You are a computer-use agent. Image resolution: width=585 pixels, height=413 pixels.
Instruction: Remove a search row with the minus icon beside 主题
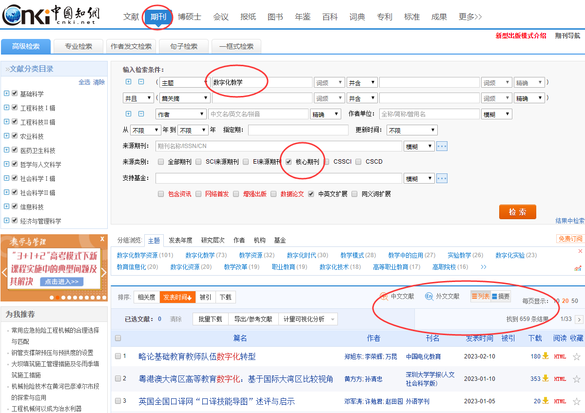click(x=141, y=82)
